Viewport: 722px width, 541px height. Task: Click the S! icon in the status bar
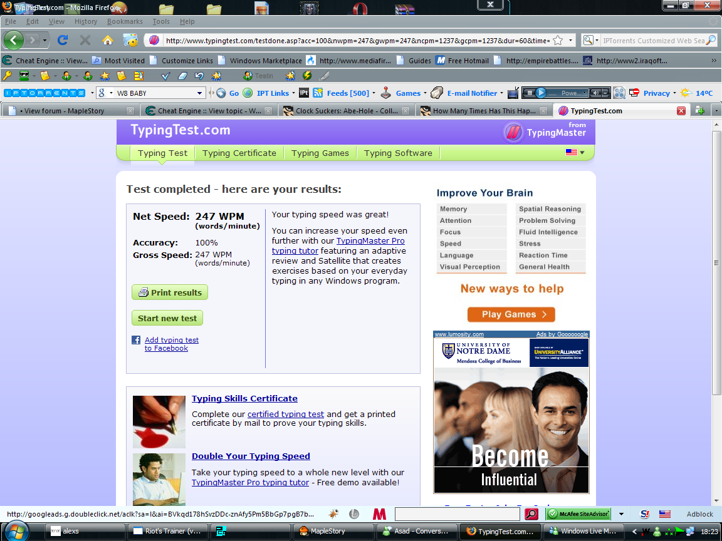(x=645, y=514)
